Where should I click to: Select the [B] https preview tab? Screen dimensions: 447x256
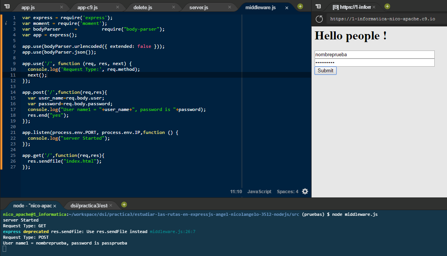click(352, 7)
